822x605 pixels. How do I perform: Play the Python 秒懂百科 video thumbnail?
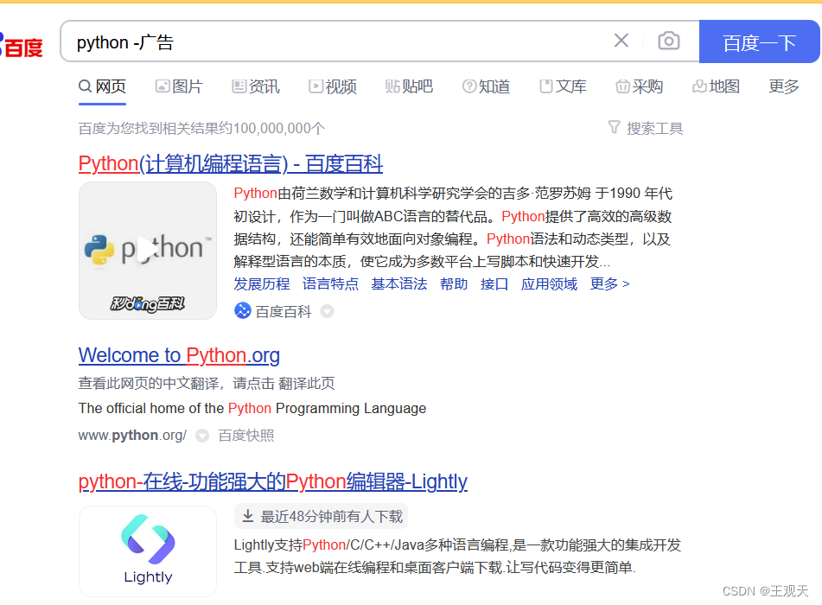[148, 251]
